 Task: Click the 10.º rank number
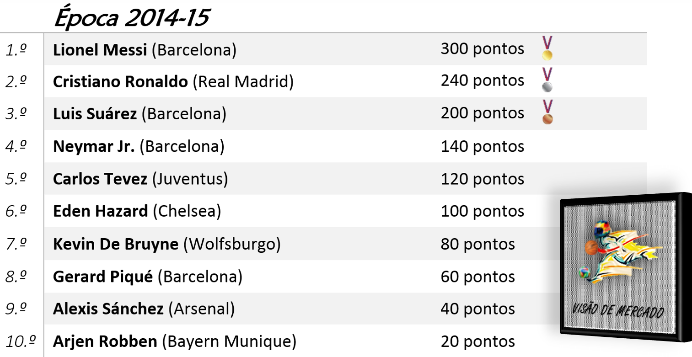pyautogui.click(x=20, y=342)
